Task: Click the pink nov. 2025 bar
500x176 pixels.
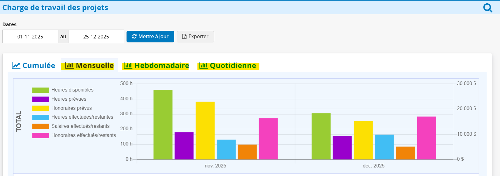Action: [268, 139]
